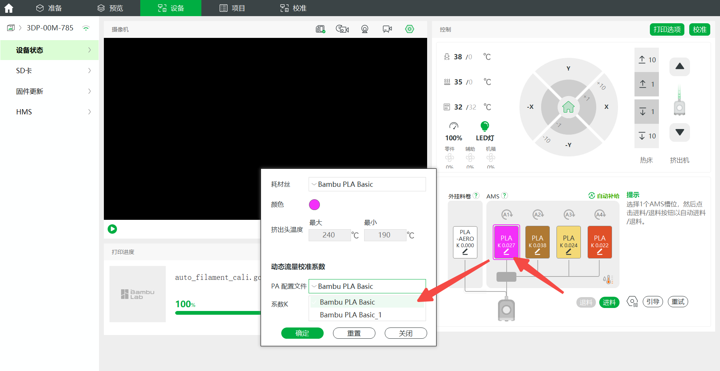Open AMS settings hexagon icon
This screenshot has height=371, width=720.
(x=632, y=302)
